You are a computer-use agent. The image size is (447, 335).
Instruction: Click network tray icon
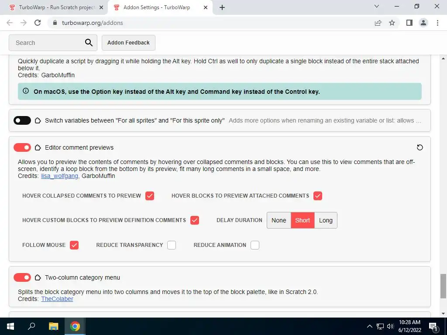pyautogui.click(x=380, y=326)
